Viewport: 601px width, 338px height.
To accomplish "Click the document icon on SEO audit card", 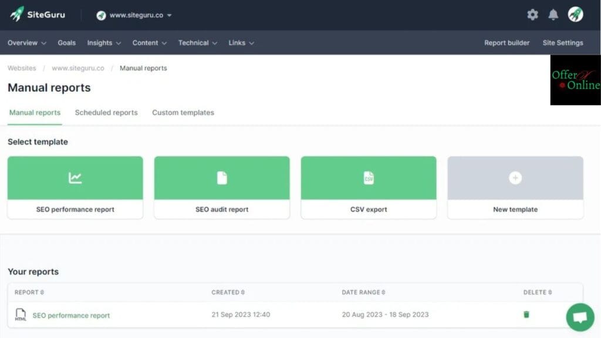I will 222,178.
